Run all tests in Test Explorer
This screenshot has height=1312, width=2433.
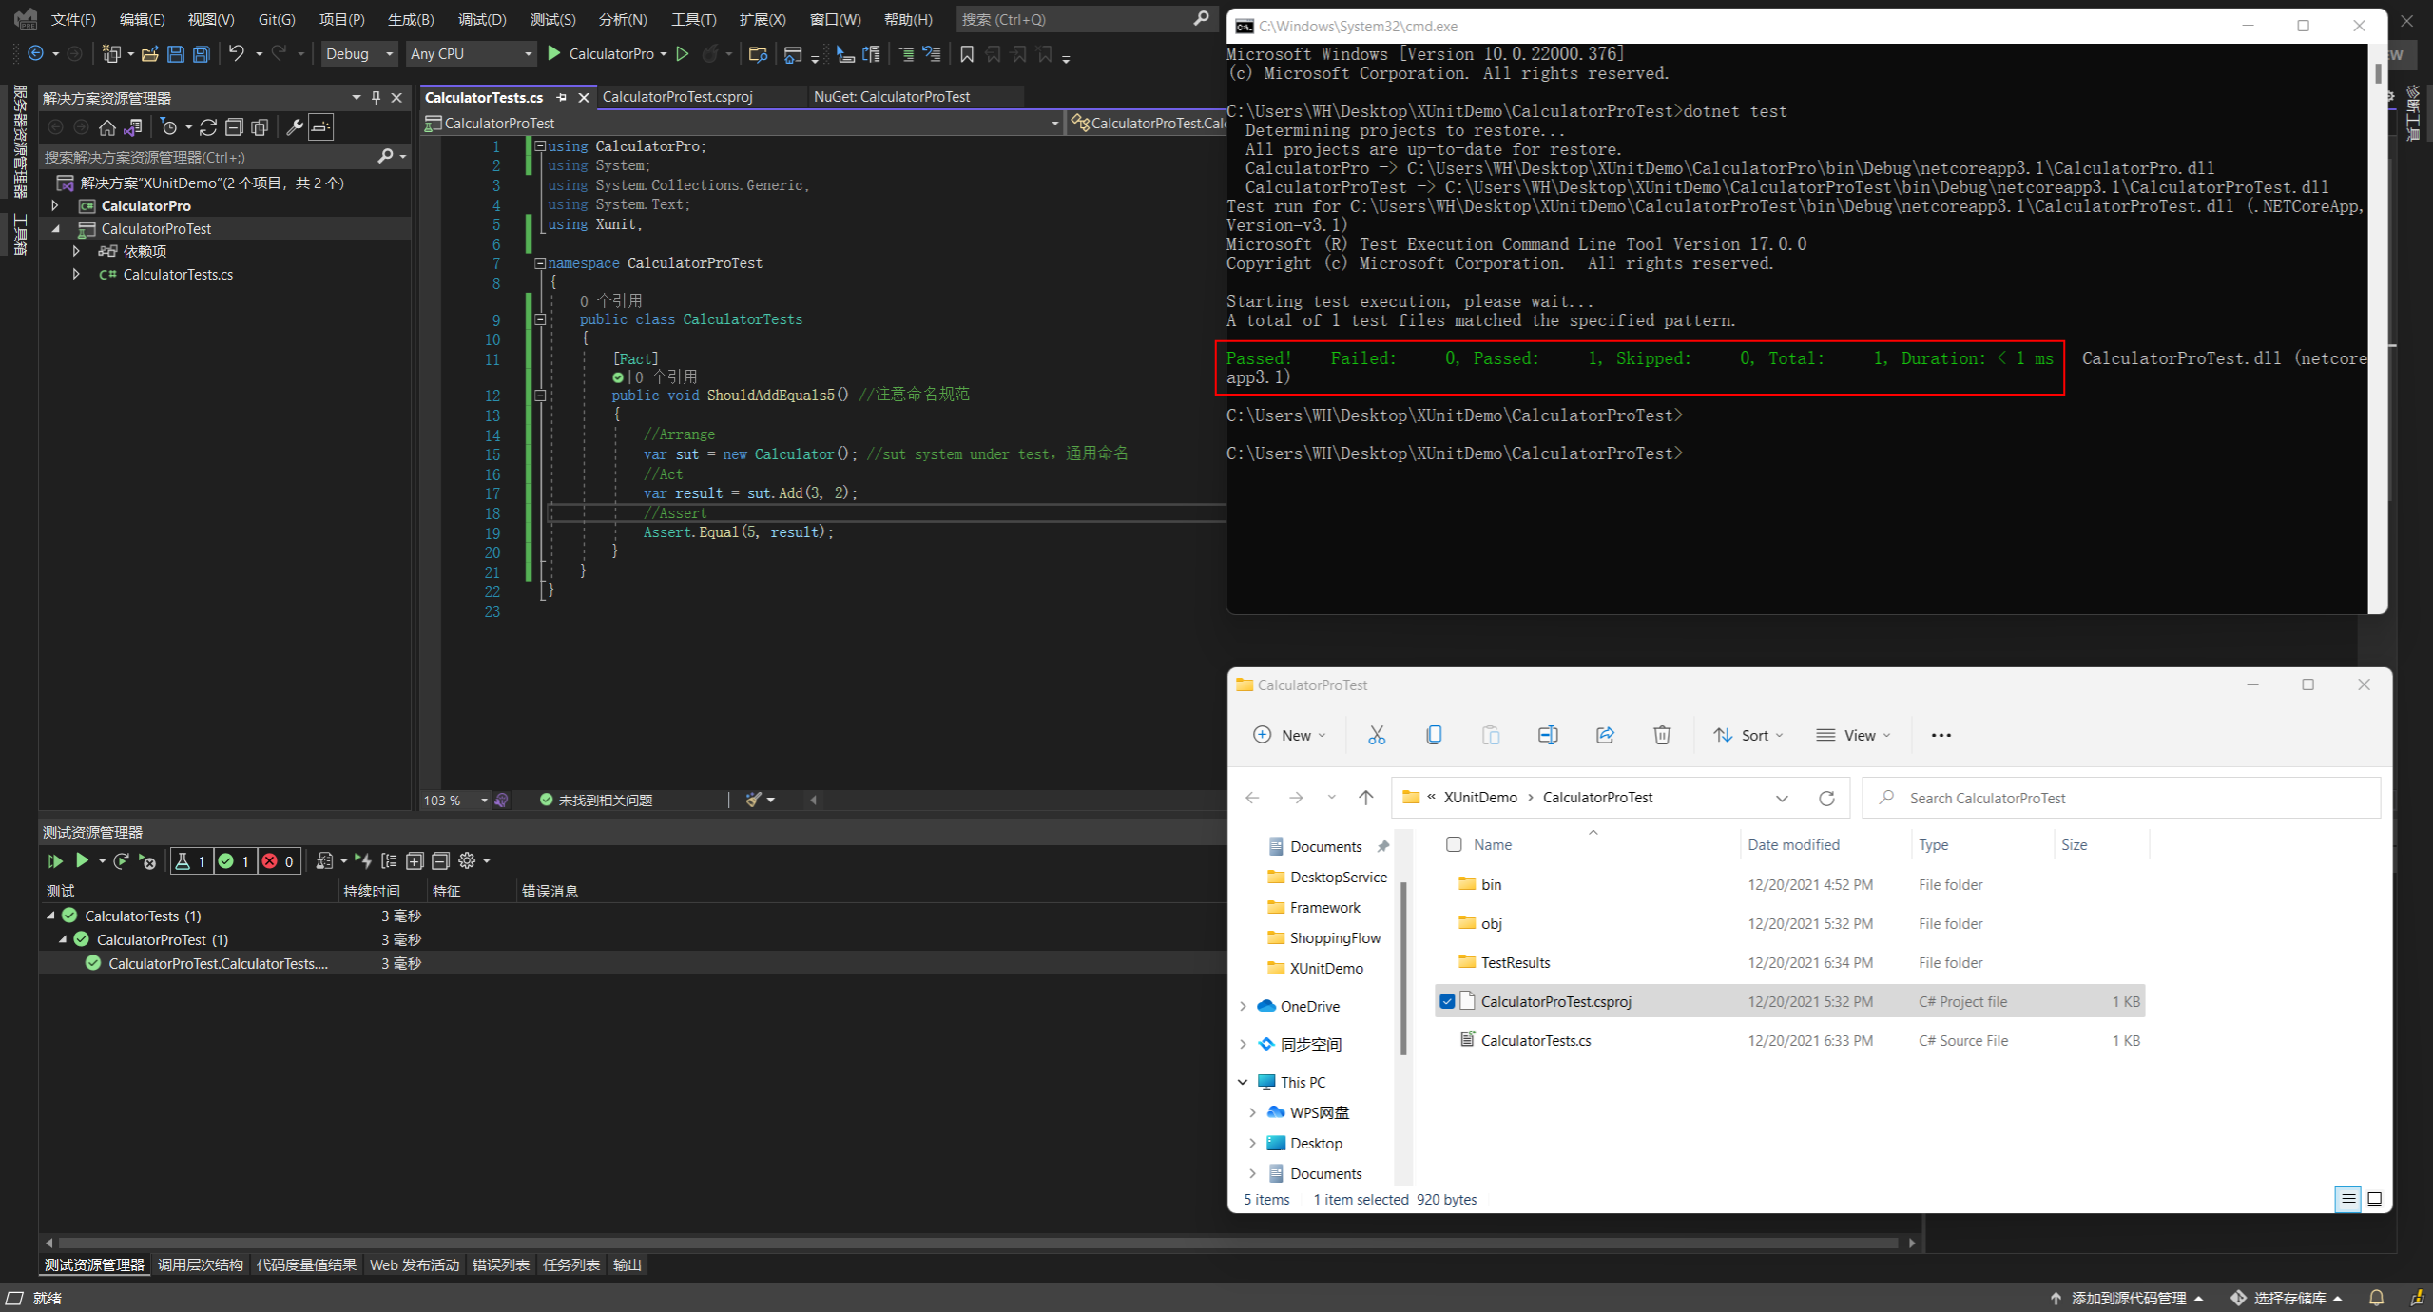[55, 861]
